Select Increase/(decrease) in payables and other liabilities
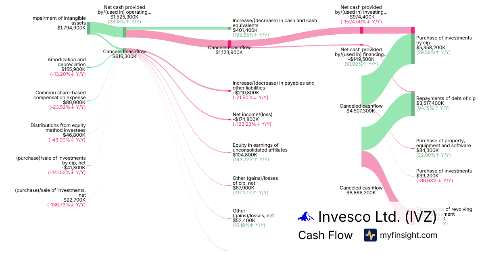484x254 pixels. [273, 85]
